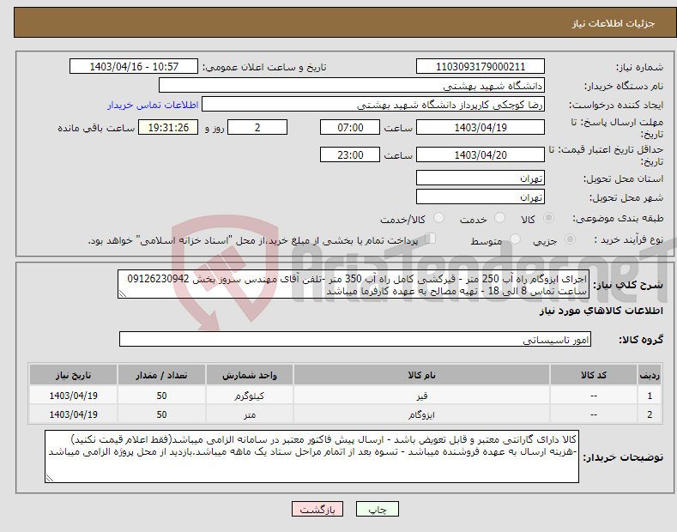Click the price validity date 1403/04/20 field
The image size is (677, 532).
(x=481, y=154)
